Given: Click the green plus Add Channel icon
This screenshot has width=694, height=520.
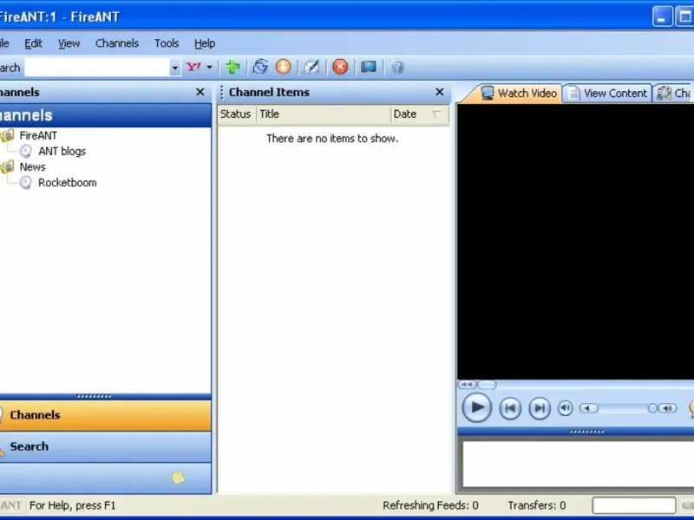Looking at the screenshot, I should 232,68.
